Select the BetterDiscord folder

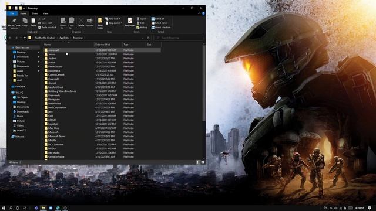point(55,66)
